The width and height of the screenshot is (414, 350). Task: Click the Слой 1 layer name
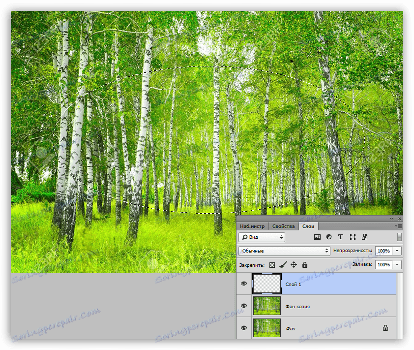[x=293, y=284]
